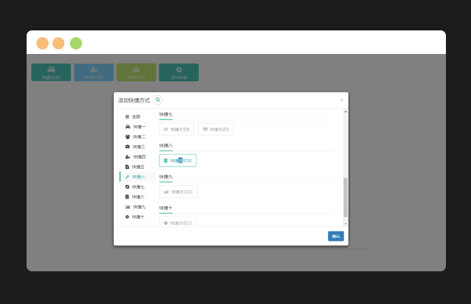The image size is (471, 304).
Task: Click the 快捷八 section heading in content area
Action: [166, 146]
